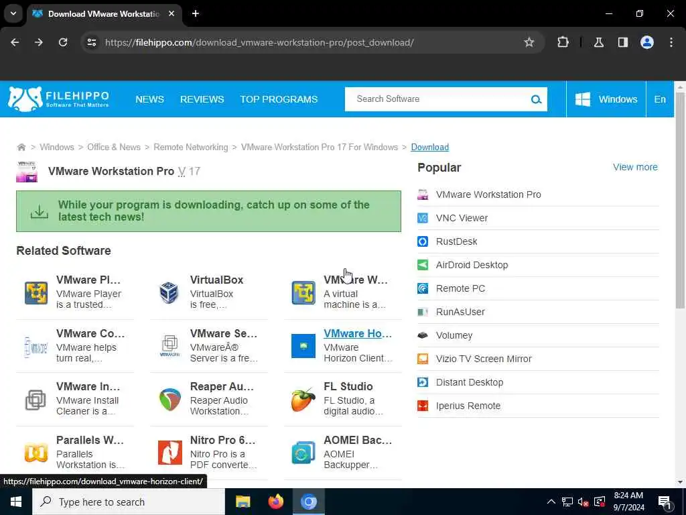The width and height of the screenshot is (686, 515).
Task: Click the Download breadcrumb link
Action: coord(429,147)
